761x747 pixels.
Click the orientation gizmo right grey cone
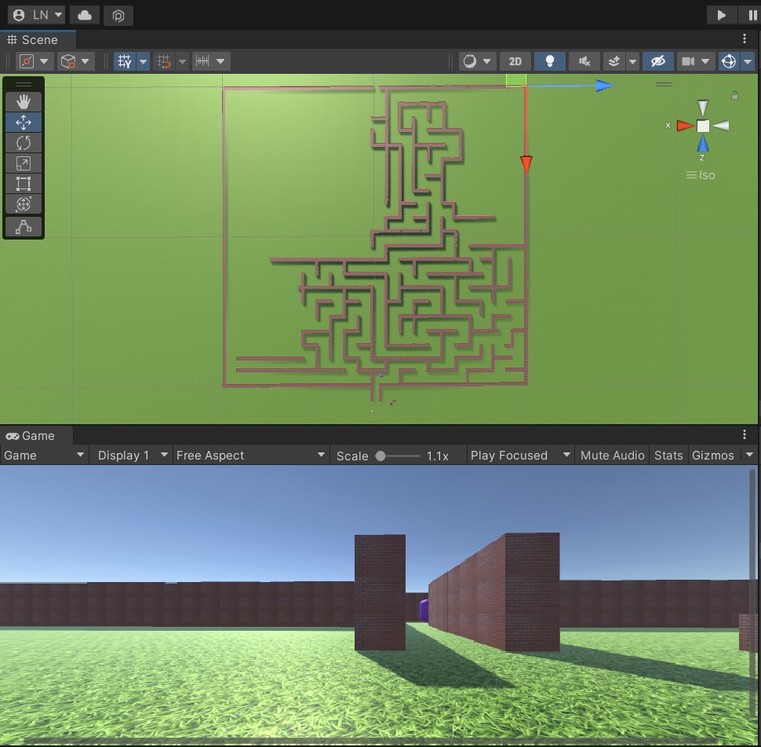721,126
